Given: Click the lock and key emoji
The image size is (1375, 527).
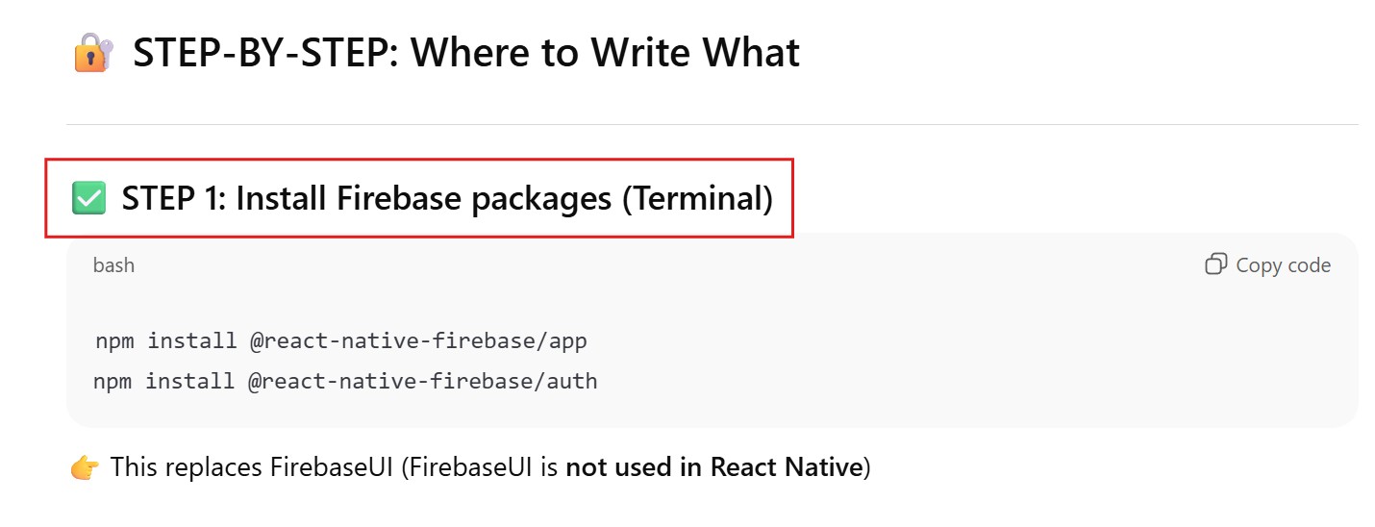Looking at the screenshot, I should [x=93, y=53].
